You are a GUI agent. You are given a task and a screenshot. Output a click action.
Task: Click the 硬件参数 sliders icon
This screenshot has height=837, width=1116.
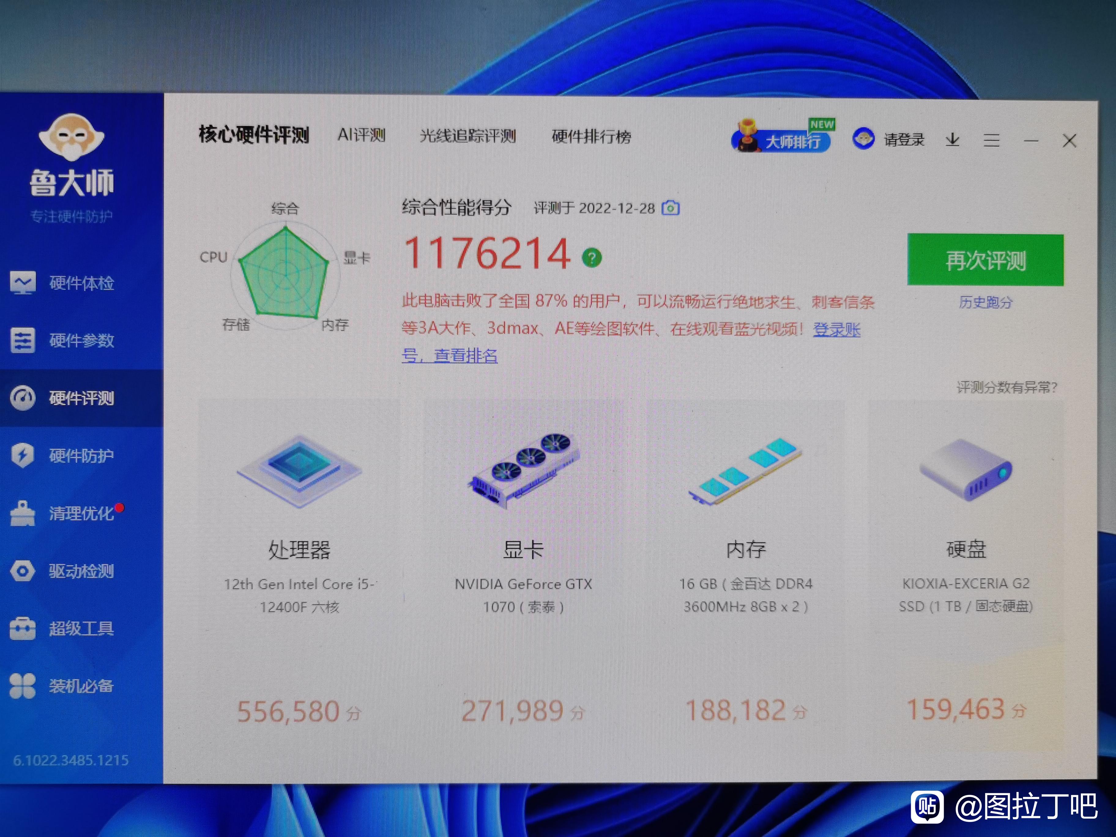[23, 340]
